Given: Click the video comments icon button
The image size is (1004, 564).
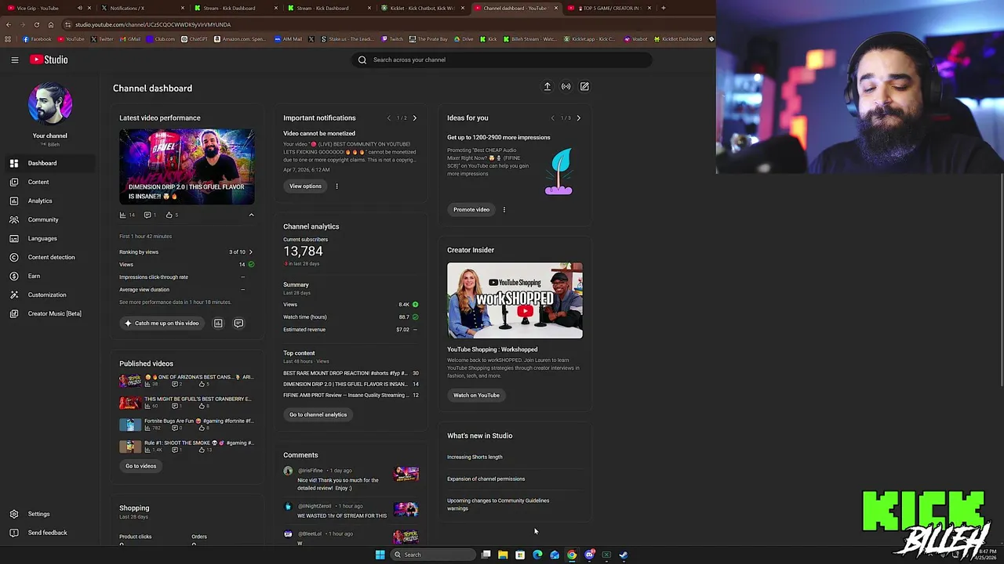Looking at the screenshot, I should tap(238, 323).
